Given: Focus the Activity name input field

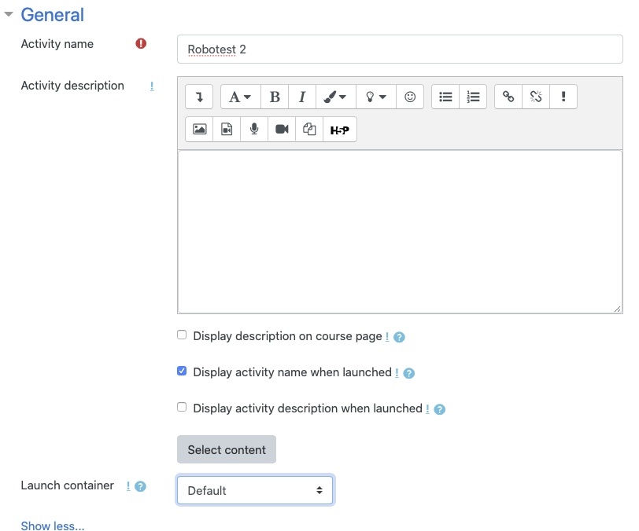Looking at the screenshot, I should click(x=400, y=49).
